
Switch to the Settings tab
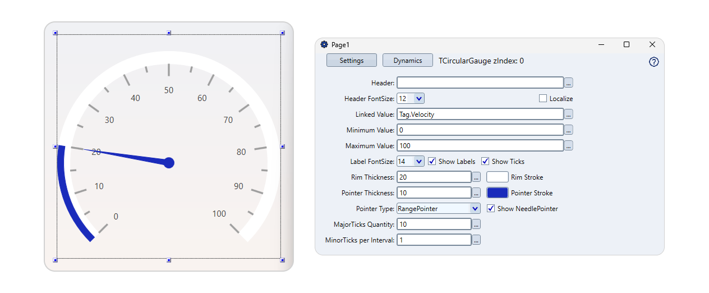click(x=352, y=61)
